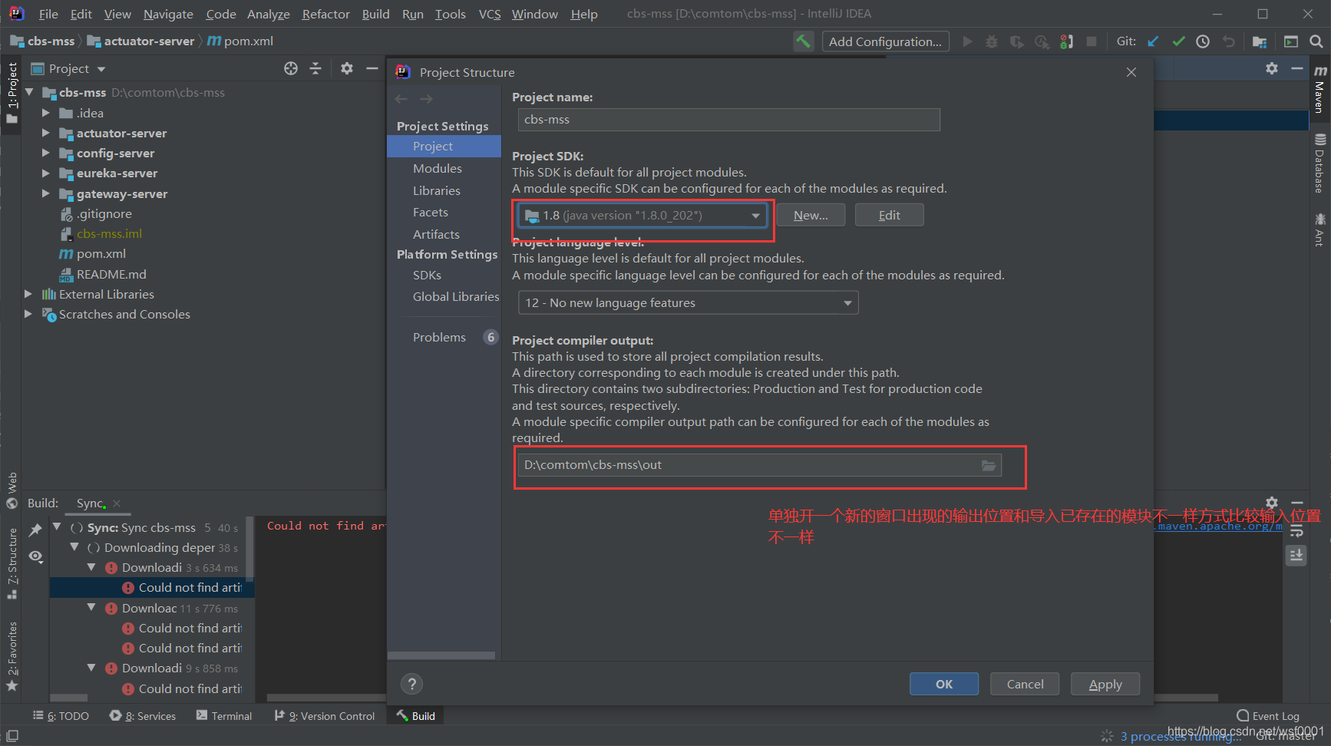The width and height of the screenshot is (1331, 746).
Task: Click the pin tab icon in Build panel
Action: pos(35,530)
